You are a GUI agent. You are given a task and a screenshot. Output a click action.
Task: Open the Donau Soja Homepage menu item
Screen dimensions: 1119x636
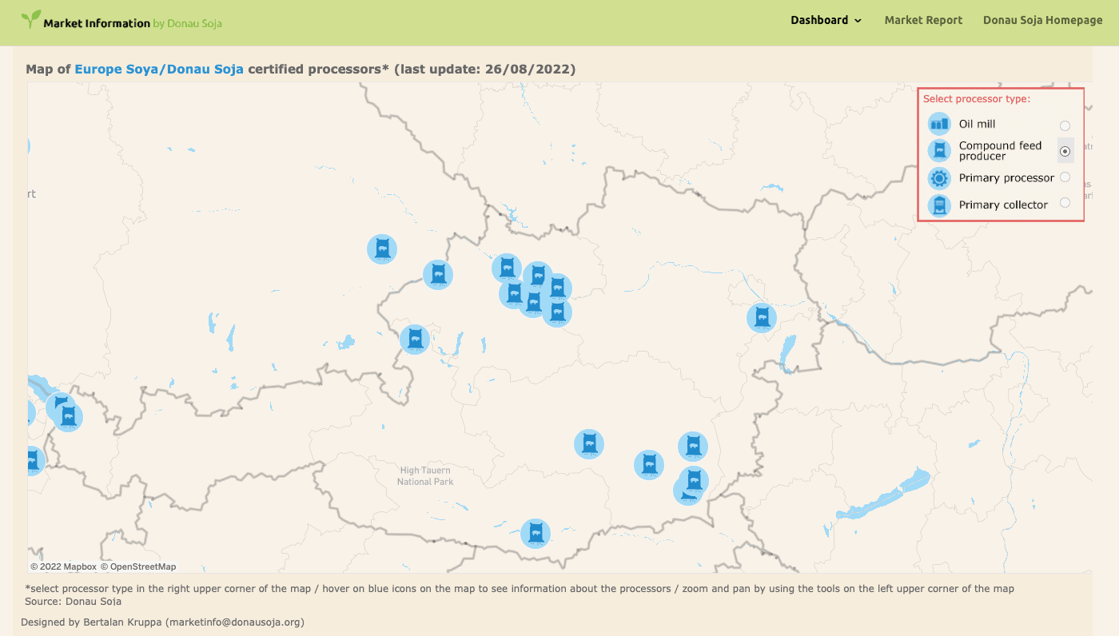[x=1042, y=20]
